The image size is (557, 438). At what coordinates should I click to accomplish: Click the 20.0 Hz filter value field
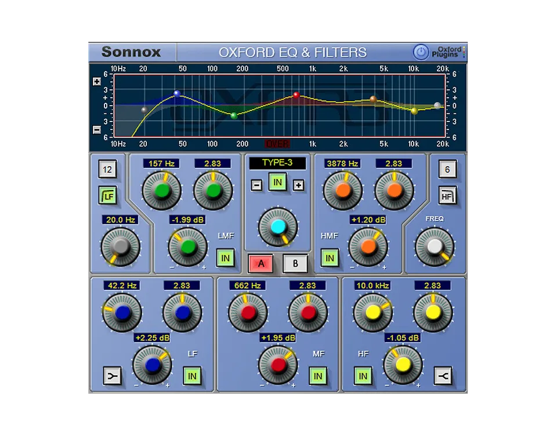click(x=121, y=220)
